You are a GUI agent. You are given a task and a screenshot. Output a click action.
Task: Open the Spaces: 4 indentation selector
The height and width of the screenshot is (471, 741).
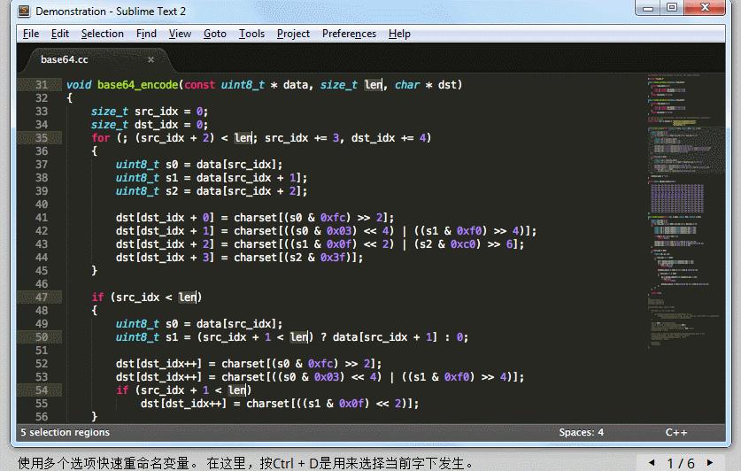pos(581,432)
